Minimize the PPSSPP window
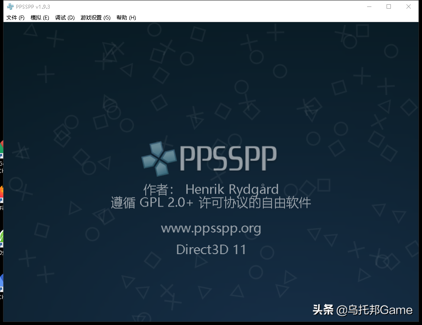Image resolution: width=422 pixels, height=325 pixels. 369,6
